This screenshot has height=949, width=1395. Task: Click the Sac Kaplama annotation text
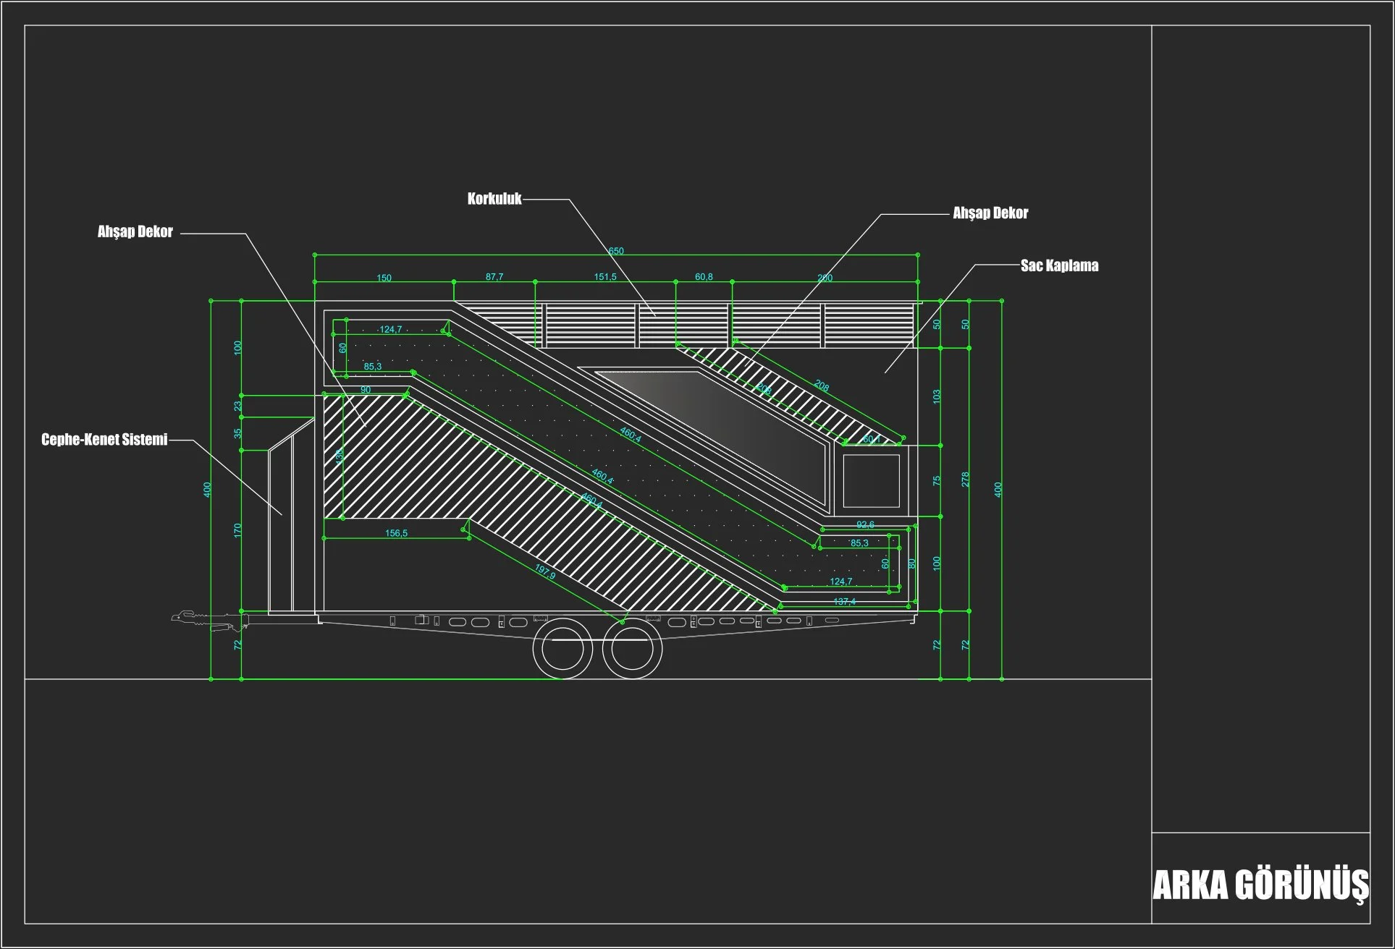pos(1059,265)
